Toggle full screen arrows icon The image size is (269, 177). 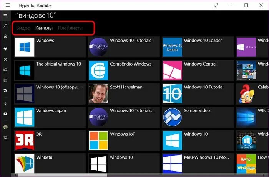click(x=216, y=5)
